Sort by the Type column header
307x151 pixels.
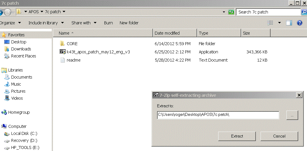coord(219,33)
